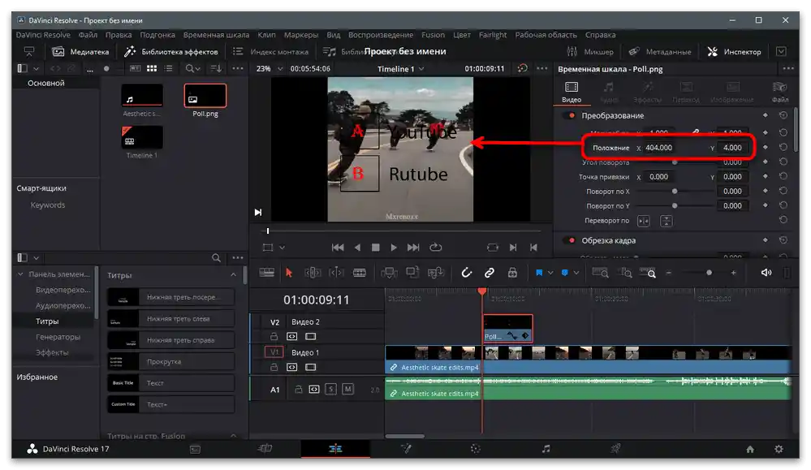The height and width of the screenshot is (470, 811).
Task: Lock the Видео 1 track
Action: click(274, 367)
